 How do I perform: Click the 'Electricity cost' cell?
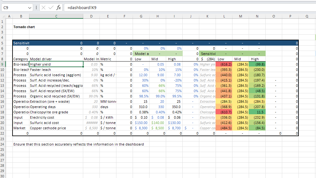point(56,117)
